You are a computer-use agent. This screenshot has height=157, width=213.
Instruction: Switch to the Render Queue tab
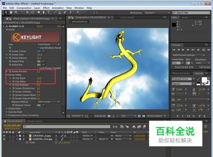point(35,121)
